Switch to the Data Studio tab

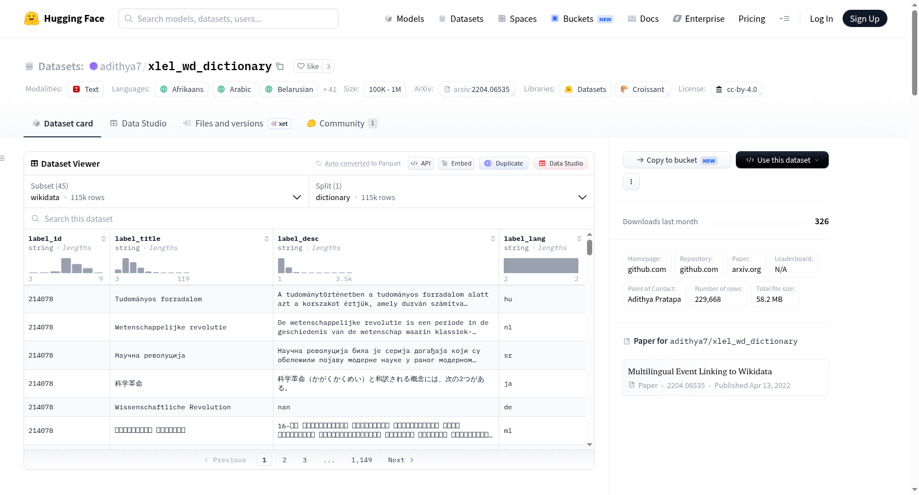(x=138, y=124)
